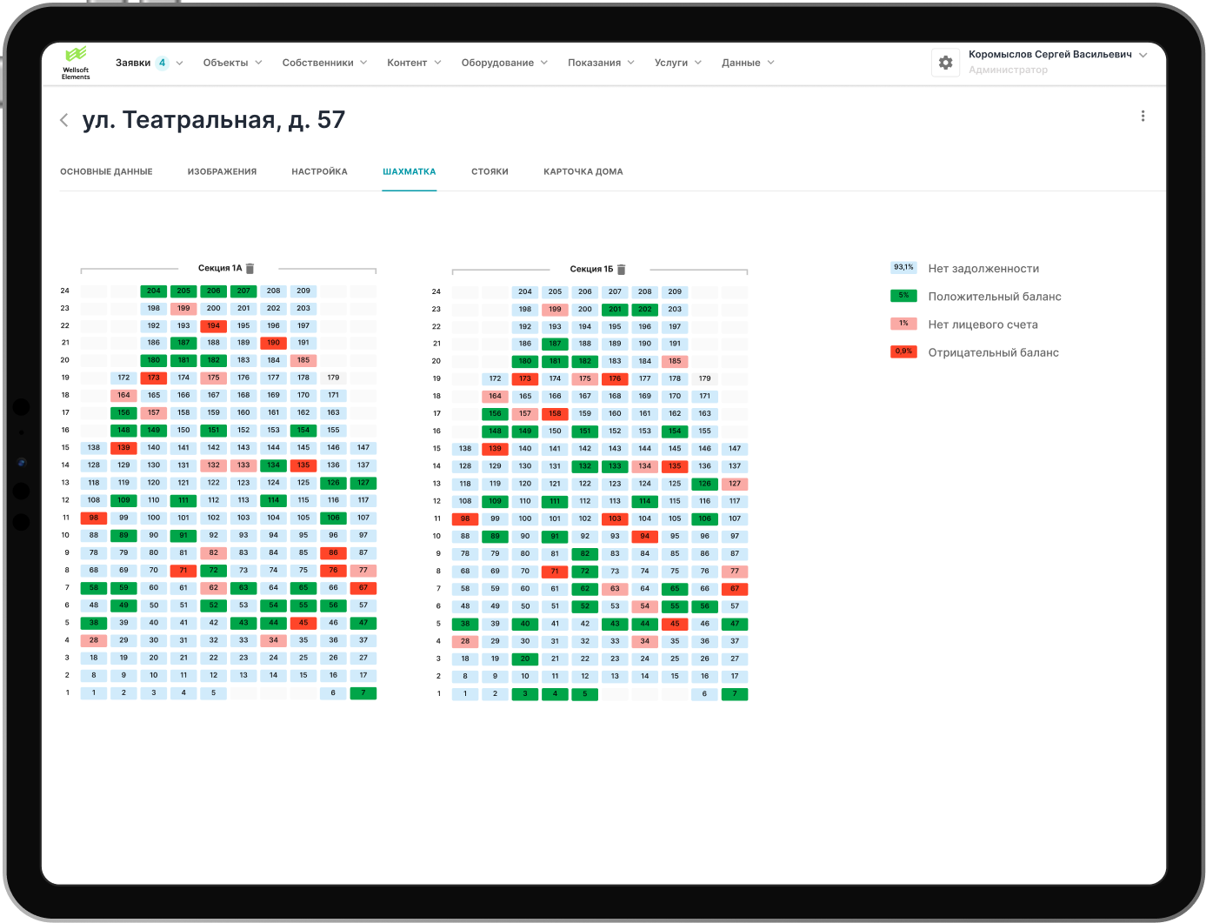Click the Нет задолженности legend label
The width and height of the screenshot is (1206, 923).
983,269
